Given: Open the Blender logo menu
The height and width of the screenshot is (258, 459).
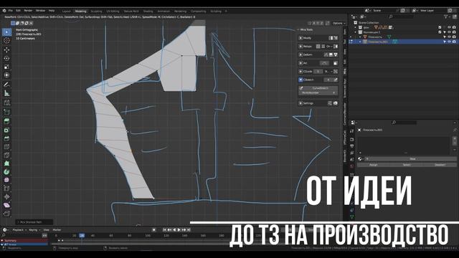Looking at the screenshot, I should 4,11.
